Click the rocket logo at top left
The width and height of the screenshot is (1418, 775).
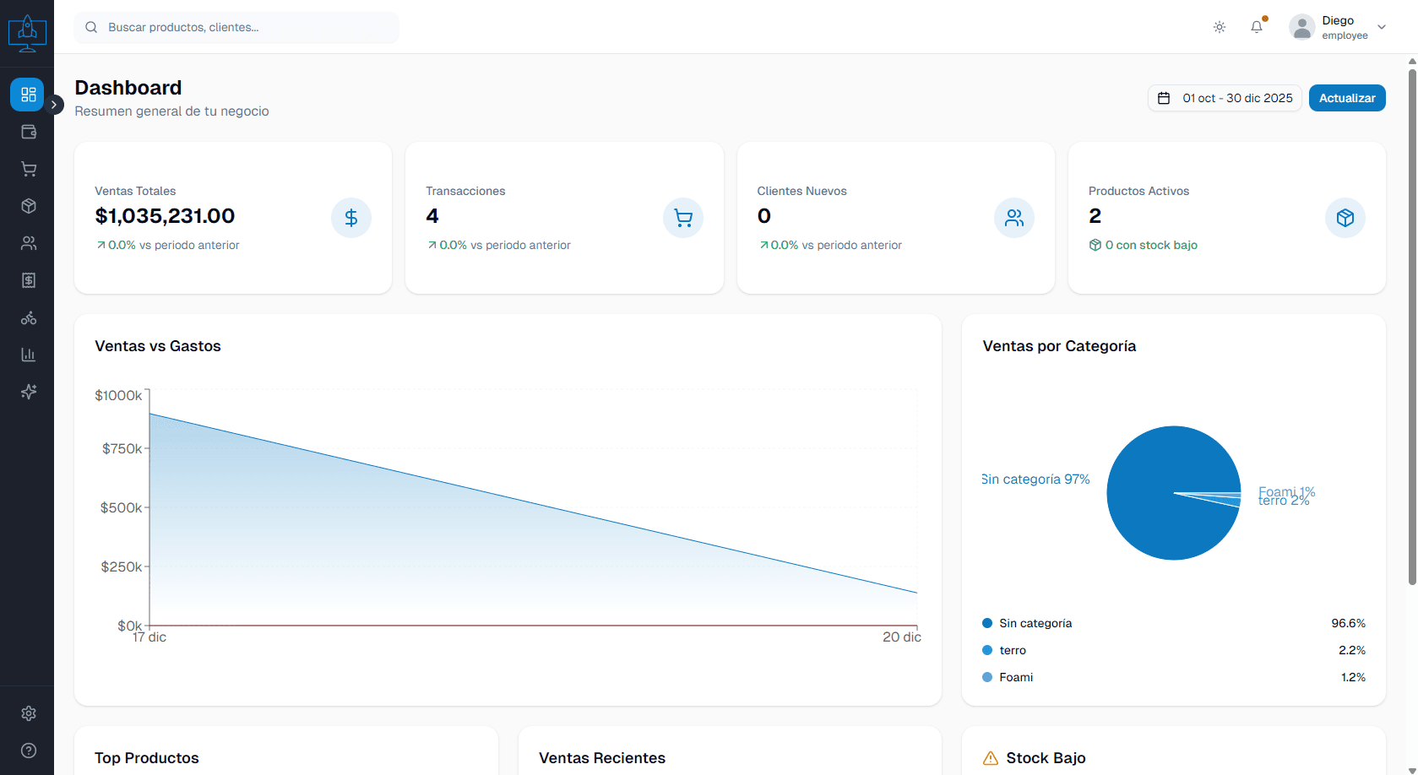pyautogui.click(x=27, y=33)
